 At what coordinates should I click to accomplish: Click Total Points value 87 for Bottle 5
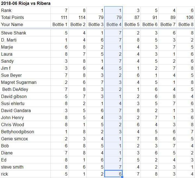(x=132, y=17)
